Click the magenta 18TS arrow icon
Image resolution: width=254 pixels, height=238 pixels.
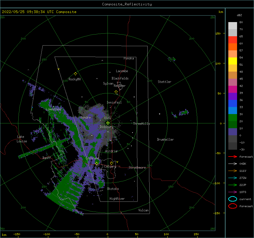pos(233,192)
